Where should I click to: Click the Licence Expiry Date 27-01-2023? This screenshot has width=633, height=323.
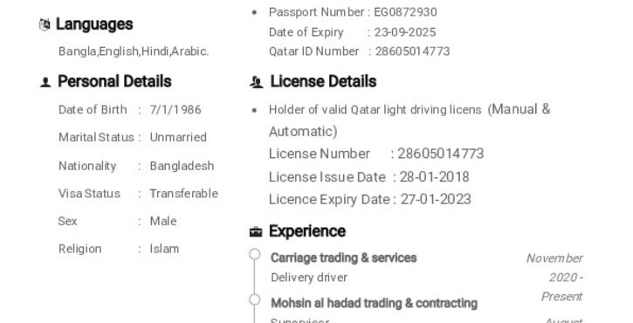click(x=436, y=199)
